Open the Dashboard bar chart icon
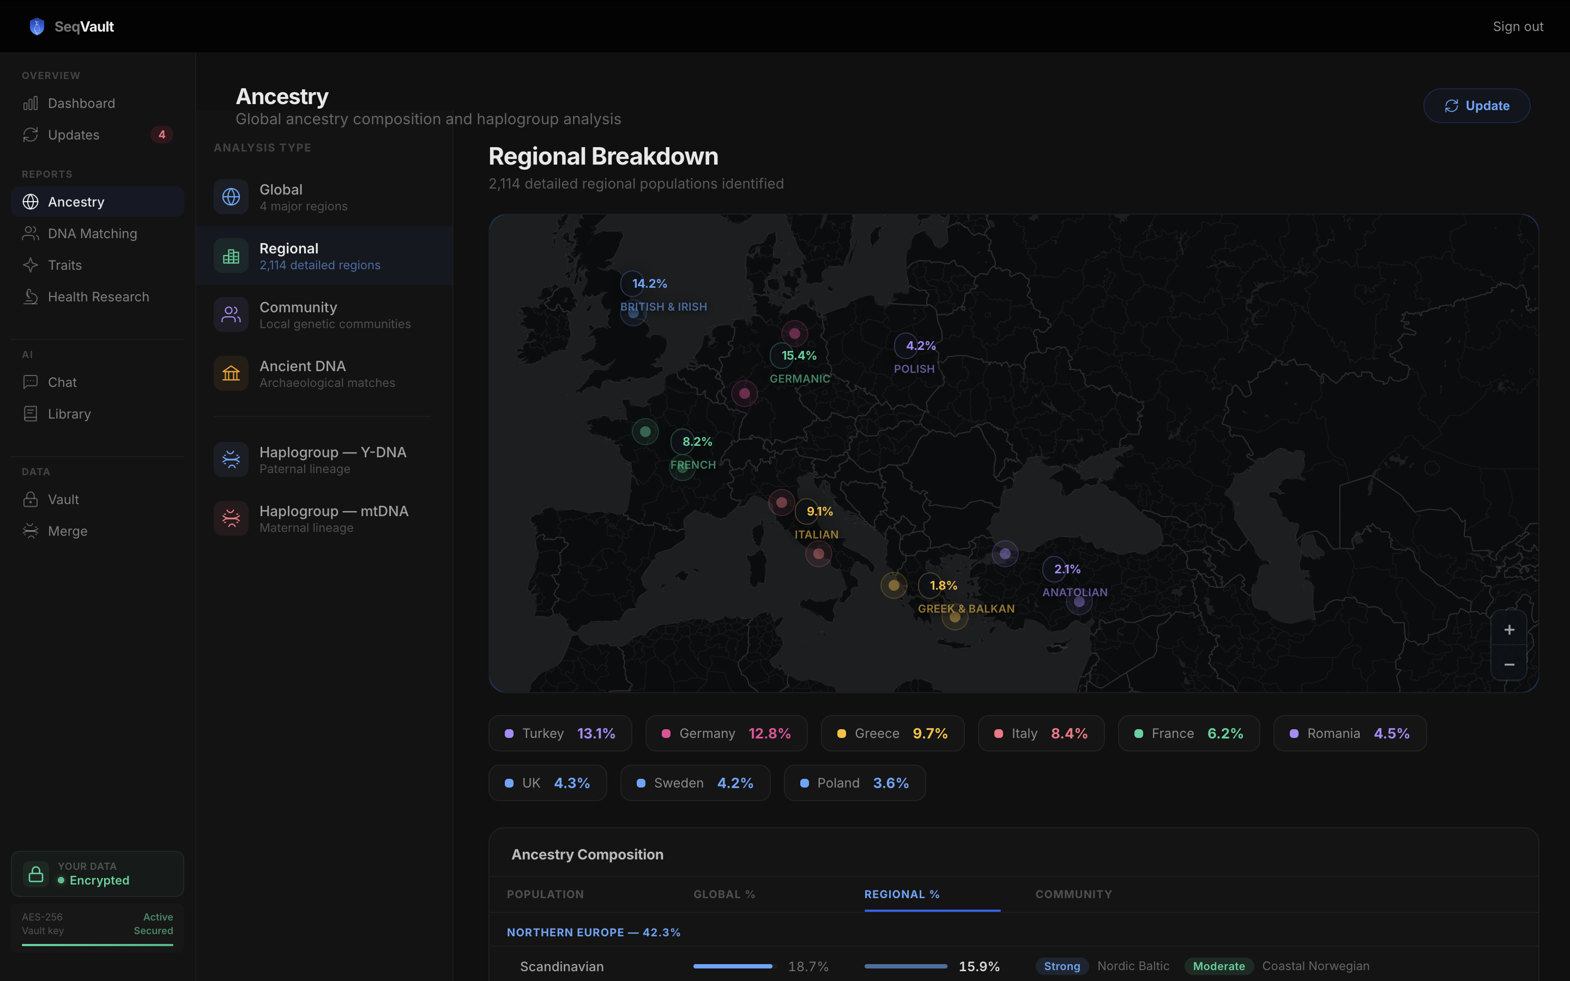Screen dimensions: 1570x981 pos(31,103)
